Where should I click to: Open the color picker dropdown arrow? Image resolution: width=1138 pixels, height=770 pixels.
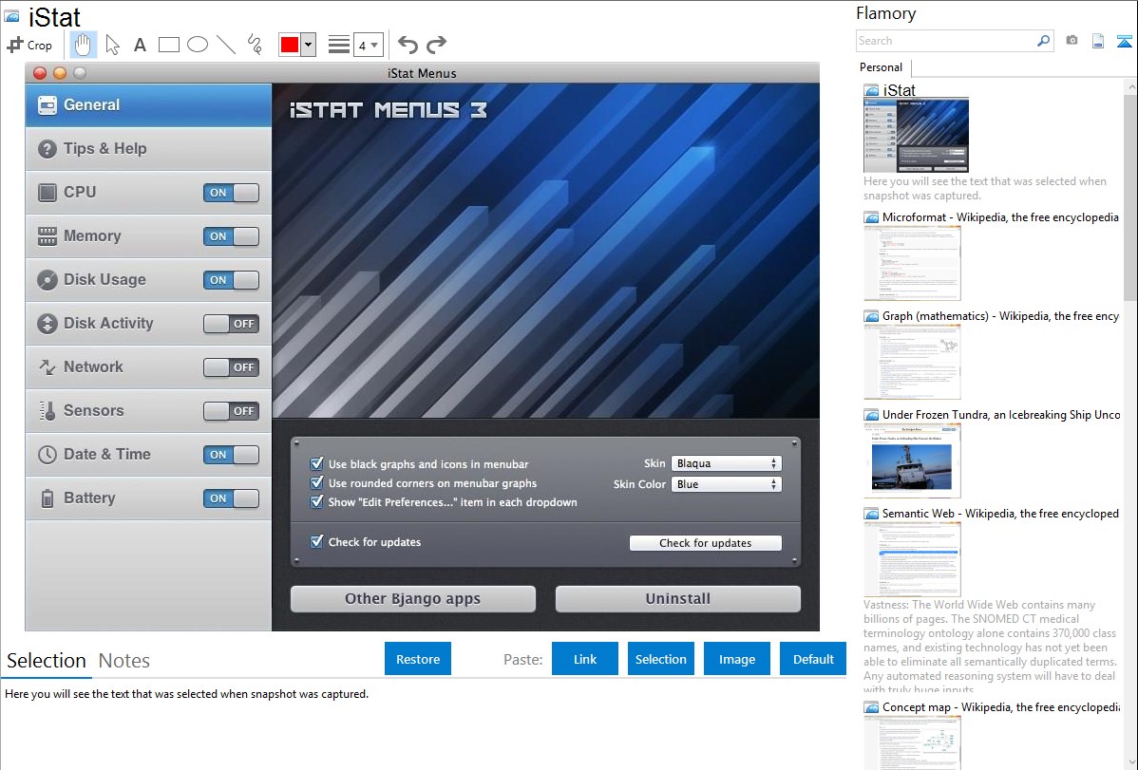tap(309, 45)
